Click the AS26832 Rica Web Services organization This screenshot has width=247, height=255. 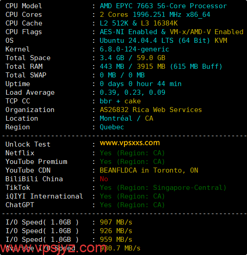pos(151,110)
